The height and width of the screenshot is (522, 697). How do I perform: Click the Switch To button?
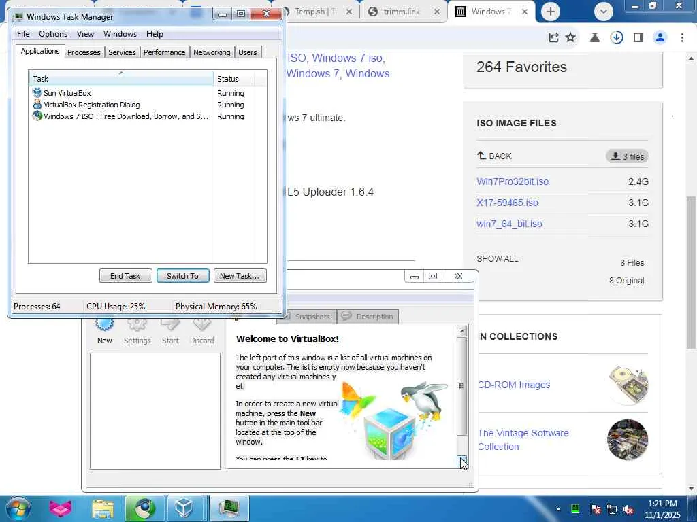[x=182, y=276]
